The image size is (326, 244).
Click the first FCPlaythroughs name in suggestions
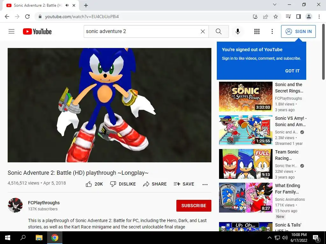[288, 98]
